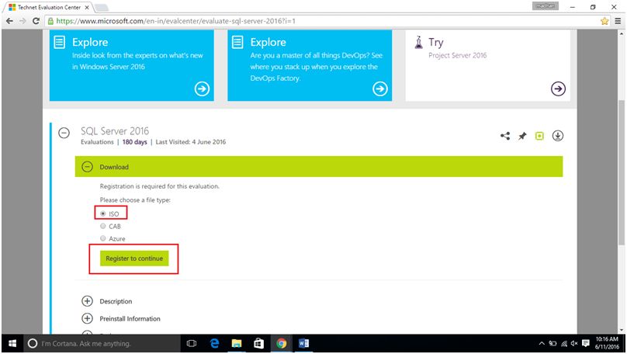Click the circled download arrow icon
Image resolution: width=627 pixels, height=354 pixels.
pos(557,136)
